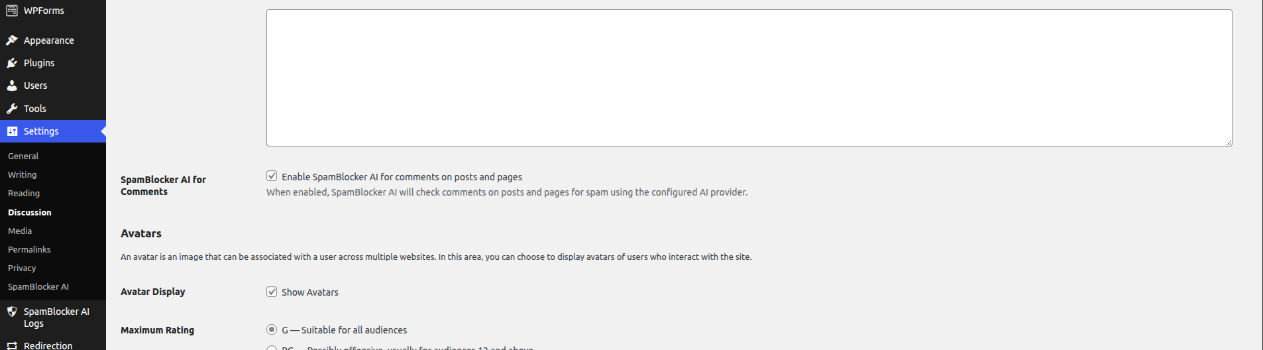Click the Plugins plug icon
Viewport: 1263px width, 350px height.
click(x=12, y=63)
